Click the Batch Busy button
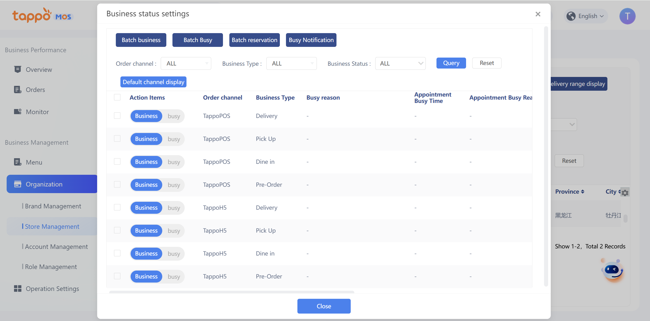This screenshot has height=321, width=650. [197, 40]
